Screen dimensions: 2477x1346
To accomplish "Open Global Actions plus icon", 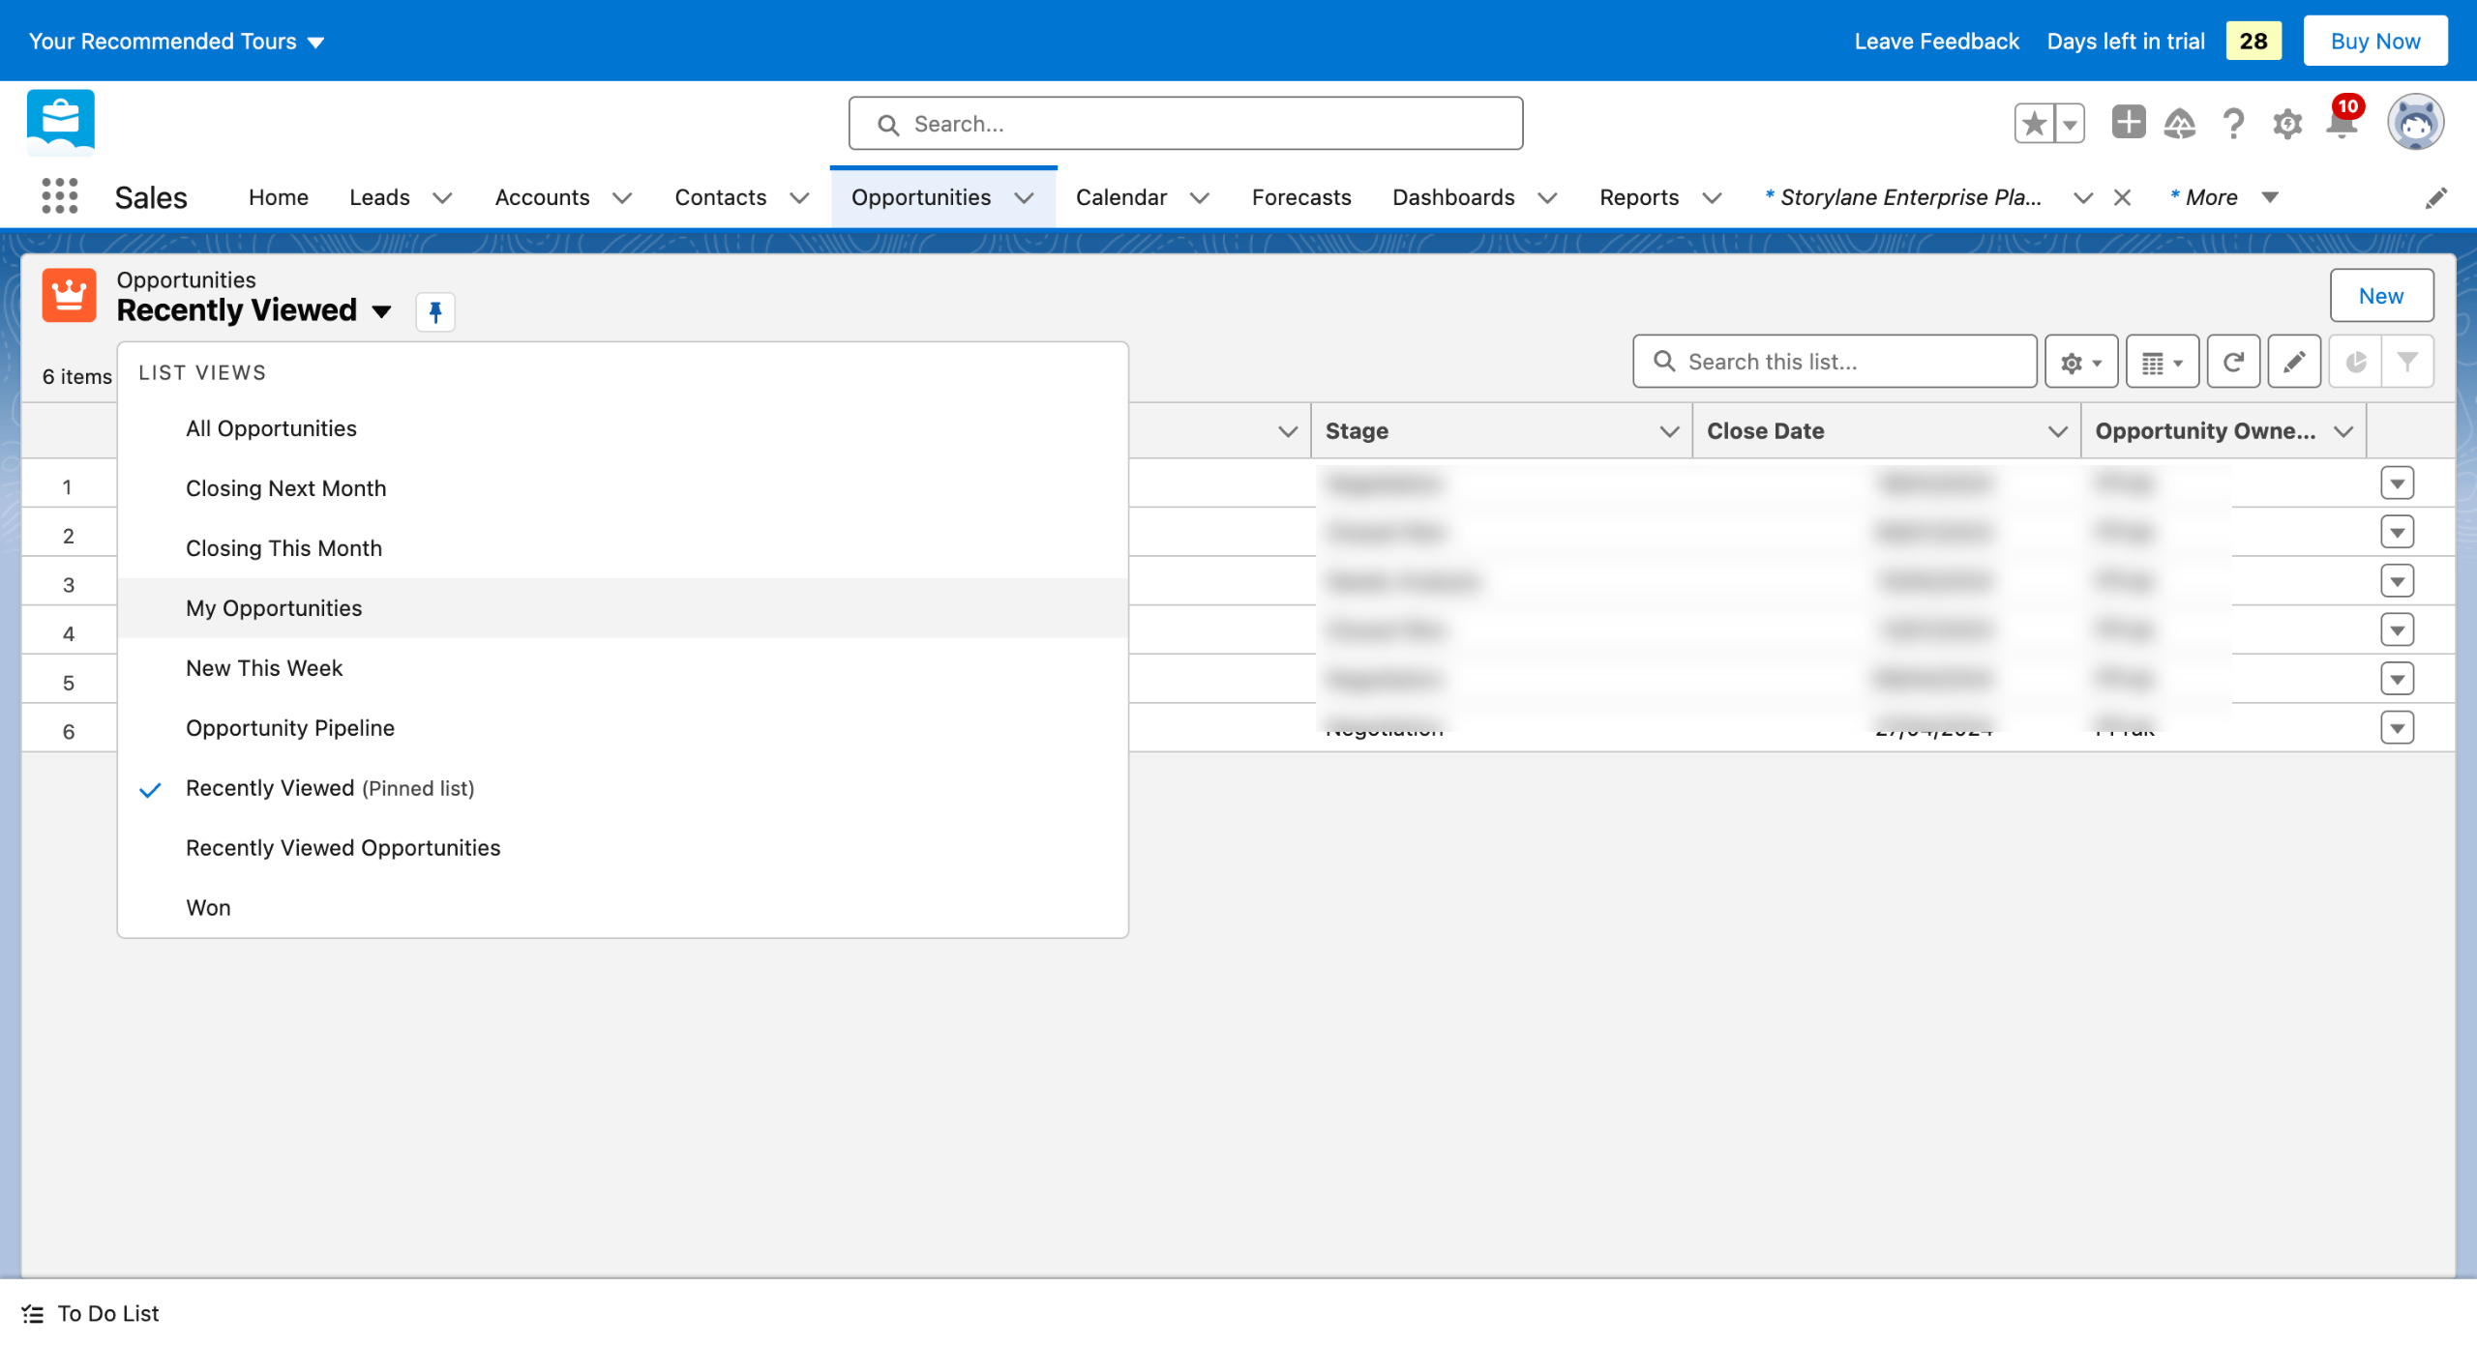I will (2128, 123).
